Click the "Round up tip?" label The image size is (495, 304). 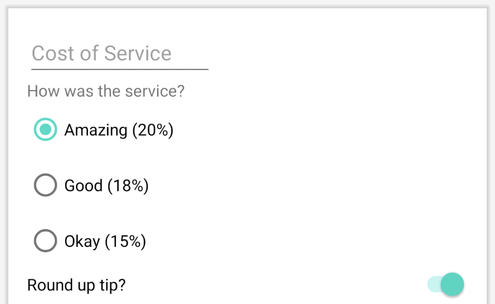point(77,285)
